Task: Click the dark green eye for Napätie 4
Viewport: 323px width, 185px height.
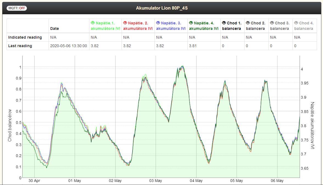Action: click(191, 23)
